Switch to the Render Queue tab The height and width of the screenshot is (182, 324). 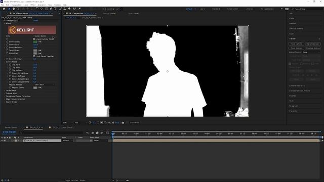(x=11, y=127)
